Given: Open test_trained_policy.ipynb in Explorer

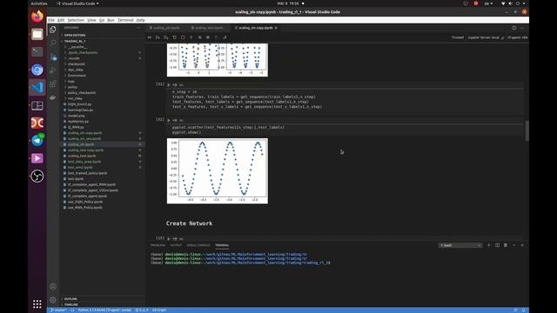Looking at the screenshot, I should coord(87,173).
